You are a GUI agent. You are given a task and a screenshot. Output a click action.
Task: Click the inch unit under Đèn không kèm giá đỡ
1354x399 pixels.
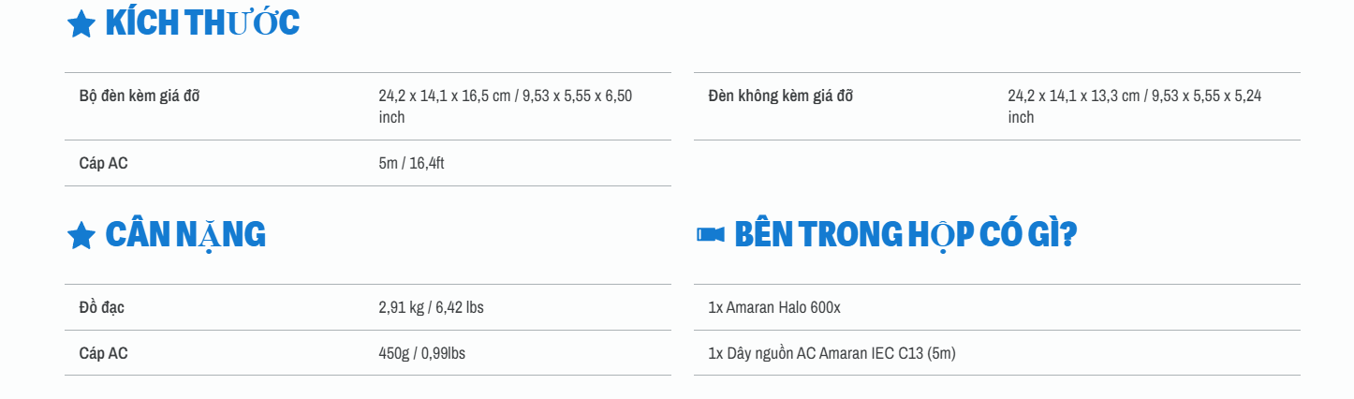pos(1021,117)
